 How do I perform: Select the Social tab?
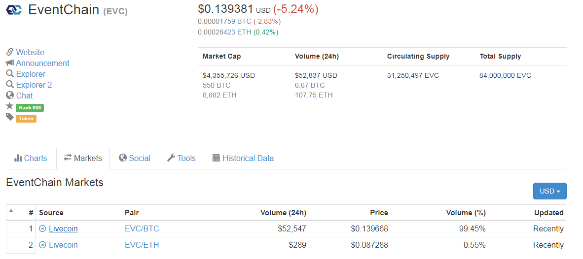(x=135, y=158)
